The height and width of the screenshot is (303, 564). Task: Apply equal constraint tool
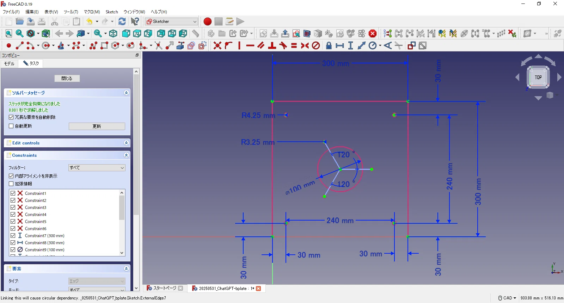coord(294,45)
